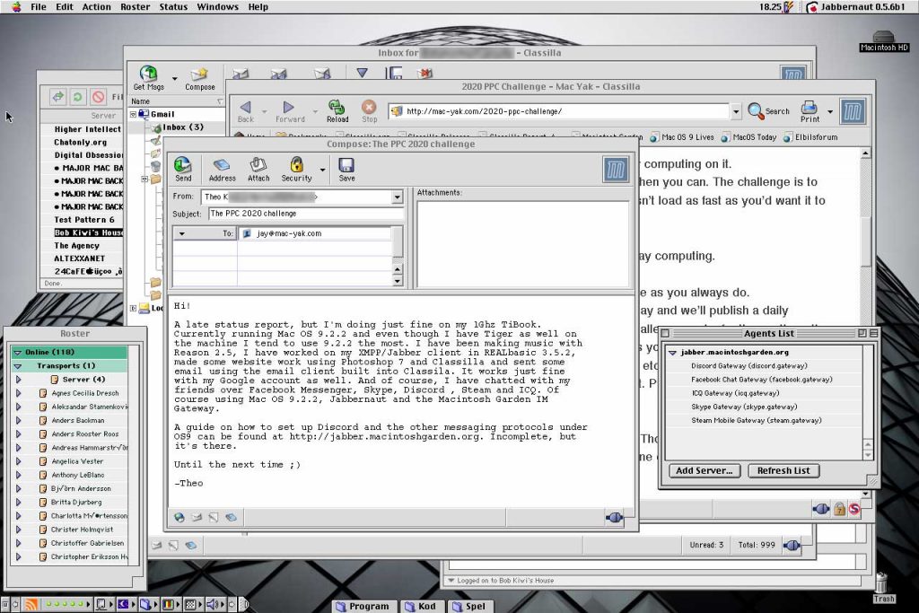
Task: Open the Apple menu
Action: (16, 7)
